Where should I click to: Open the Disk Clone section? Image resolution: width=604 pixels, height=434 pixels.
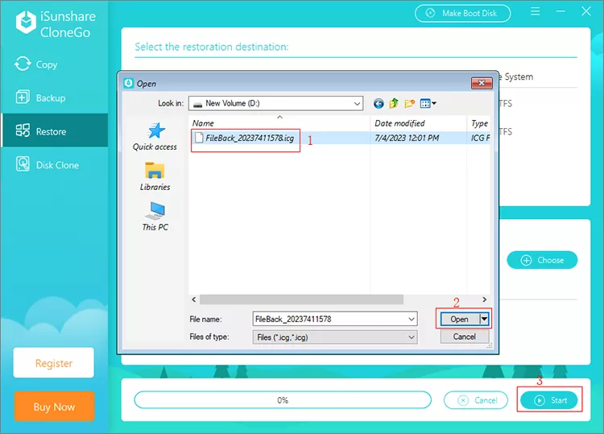(55, 165)
